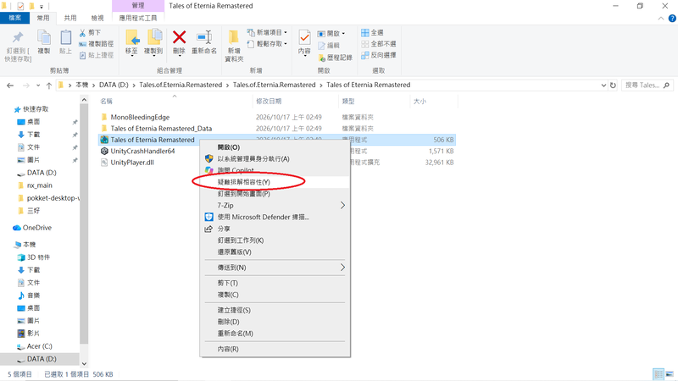Click the Help question mark icon
Screen dimensions: 678x381
[672, 19]
